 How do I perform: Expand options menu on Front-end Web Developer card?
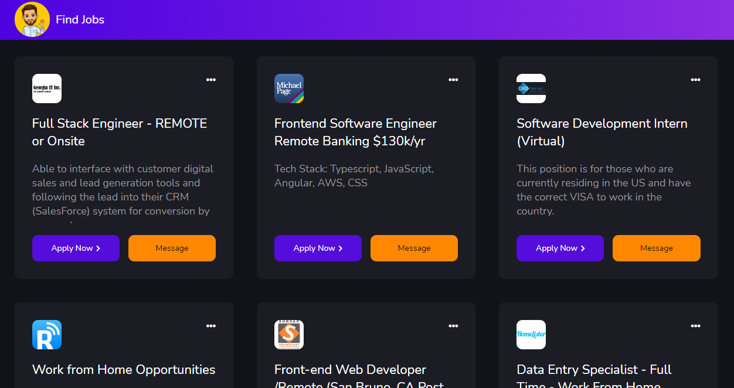(453, 326)
